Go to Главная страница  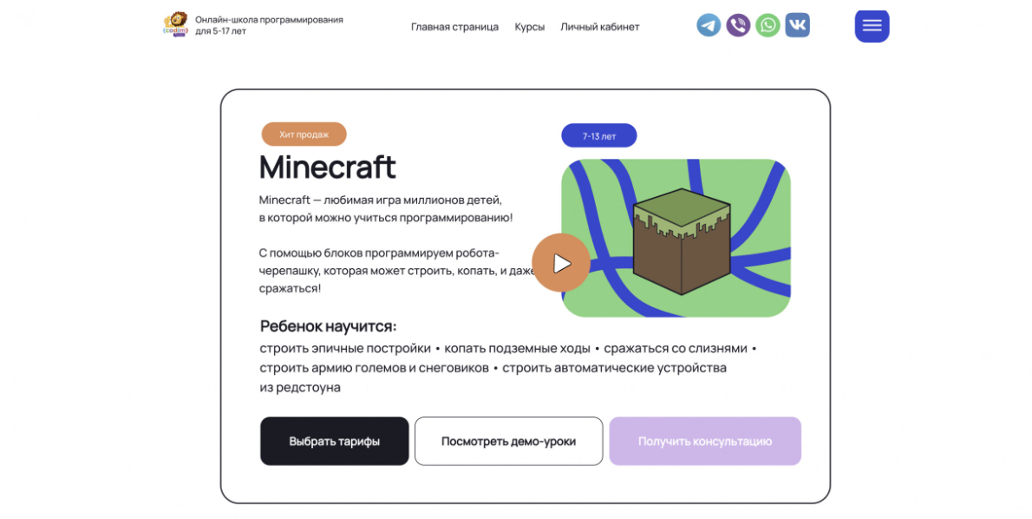(454, 27)
